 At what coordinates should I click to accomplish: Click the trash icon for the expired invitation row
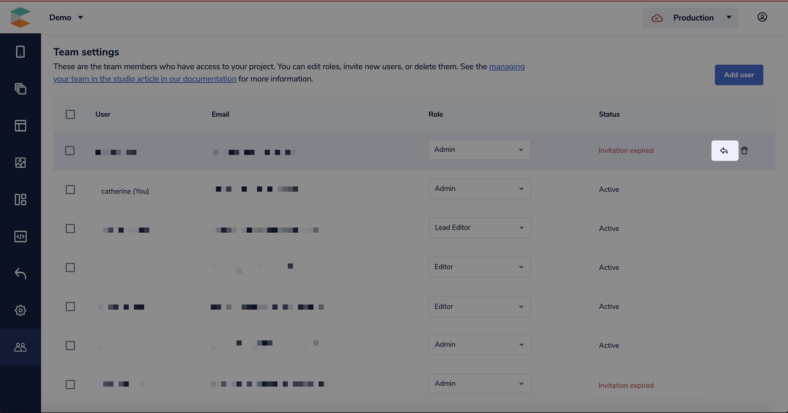744,151
